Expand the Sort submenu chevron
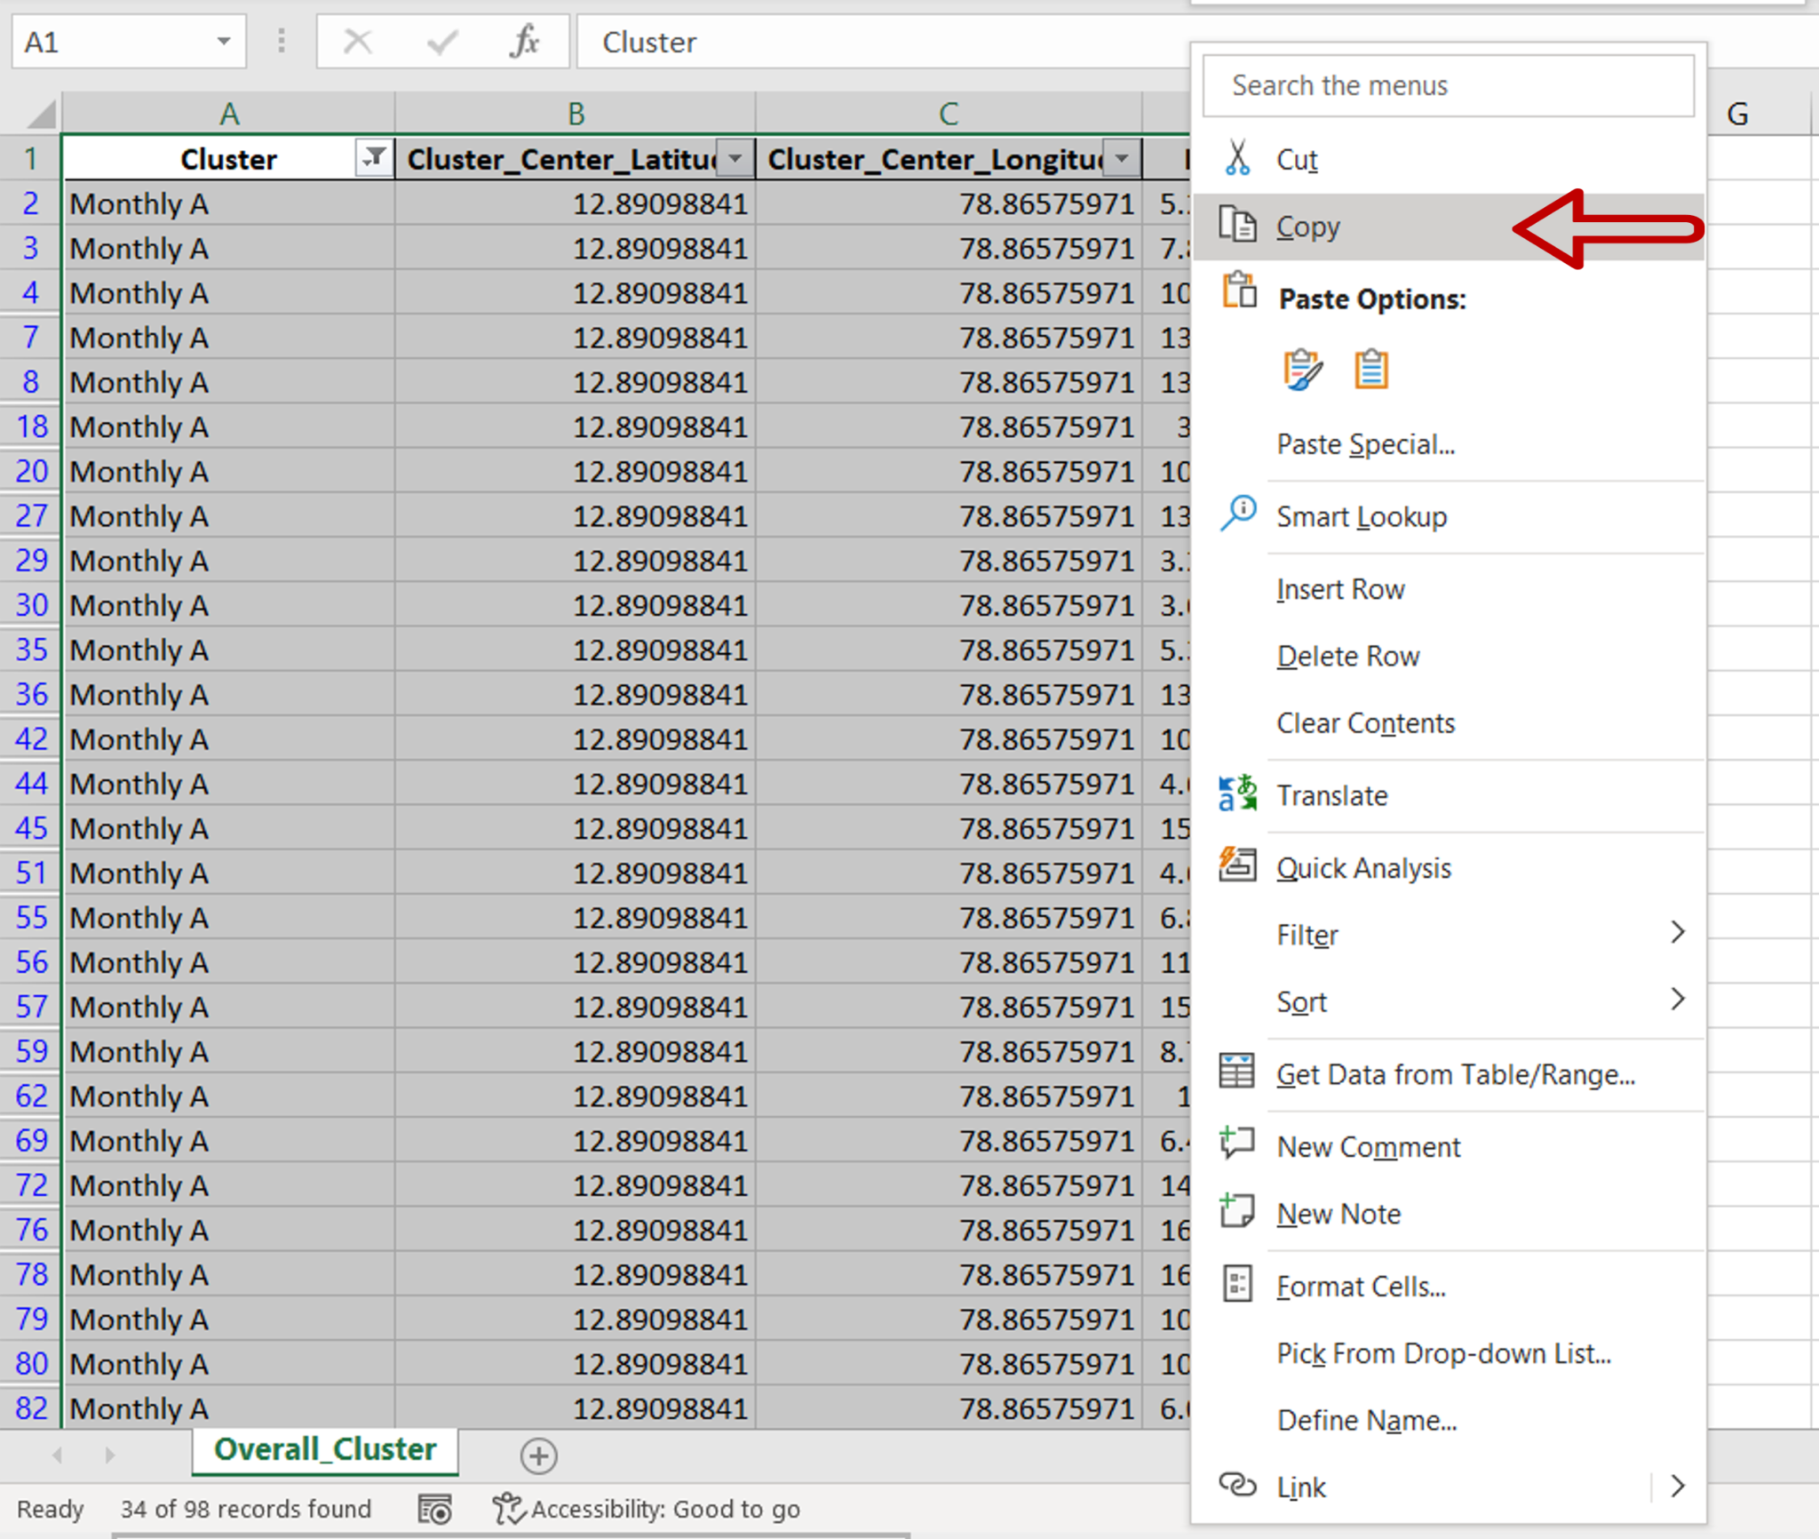1819x1539 pixels. tap(1677, 1000)
